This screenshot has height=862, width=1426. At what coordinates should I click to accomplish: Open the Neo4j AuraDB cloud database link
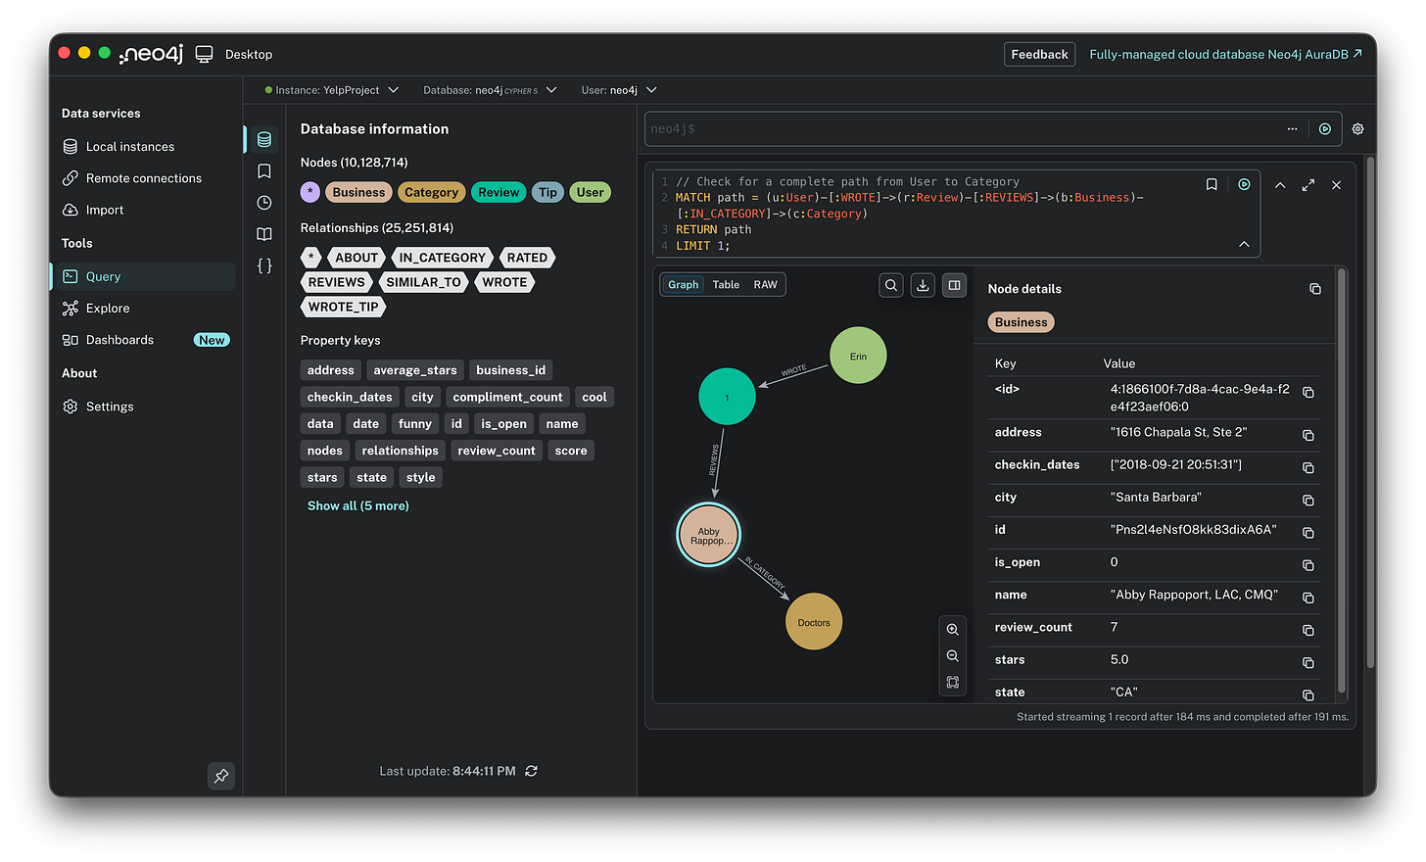pos(1225,54)
